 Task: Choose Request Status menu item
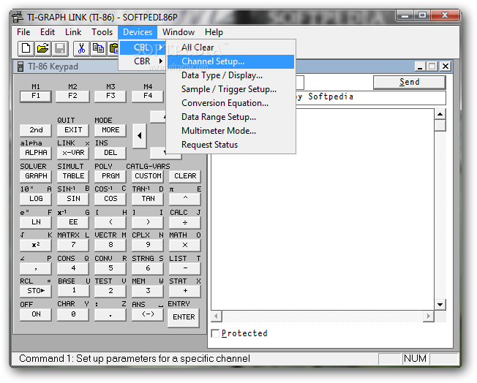pyautogui.click(x=231, y=145)
